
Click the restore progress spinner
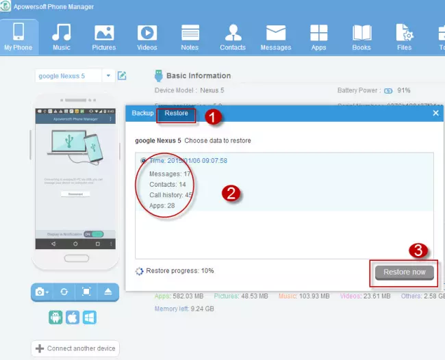tap(140, 272)
